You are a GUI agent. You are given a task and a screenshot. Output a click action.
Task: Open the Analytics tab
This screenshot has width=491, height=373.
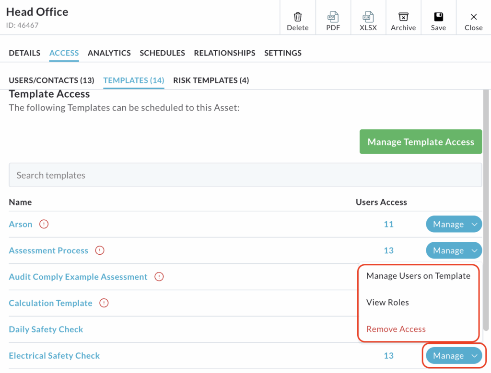pos(109,53)
